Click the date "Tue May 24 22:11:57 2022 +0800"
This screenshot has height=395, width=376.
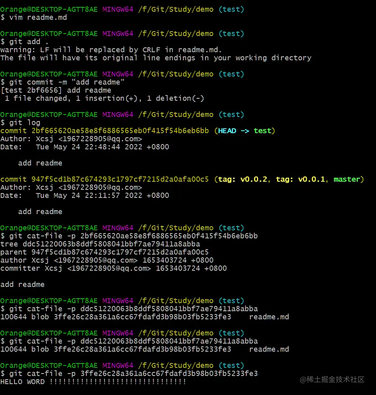[102, 195]
